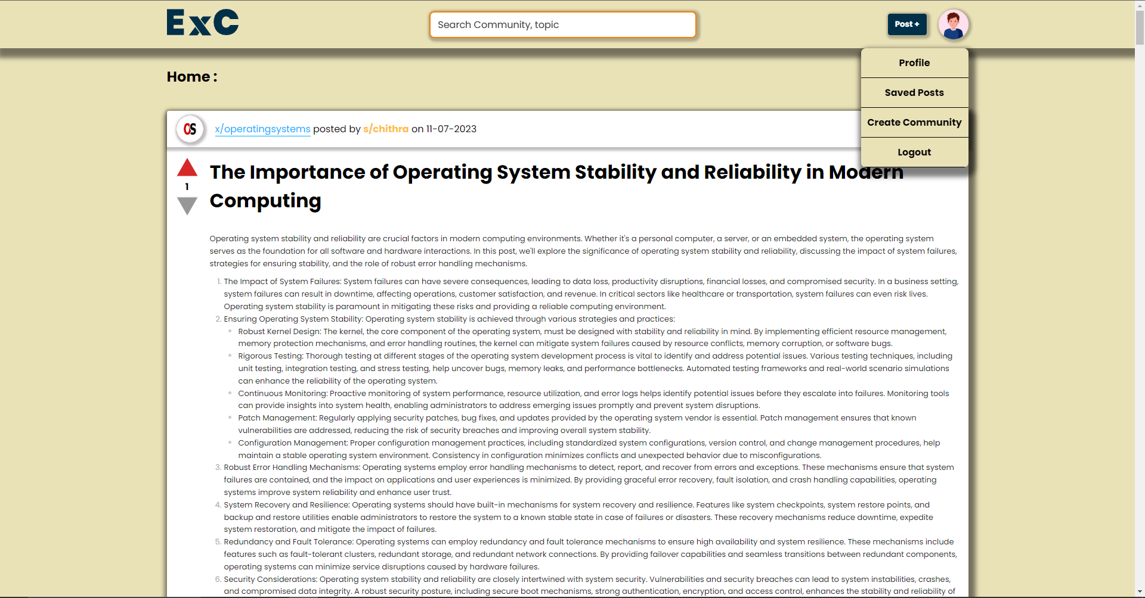This screenshot has height=598, width=1145.
Task: Click 'Redundancy and Fault Tolerance' list item
Action: click(590, 554)
